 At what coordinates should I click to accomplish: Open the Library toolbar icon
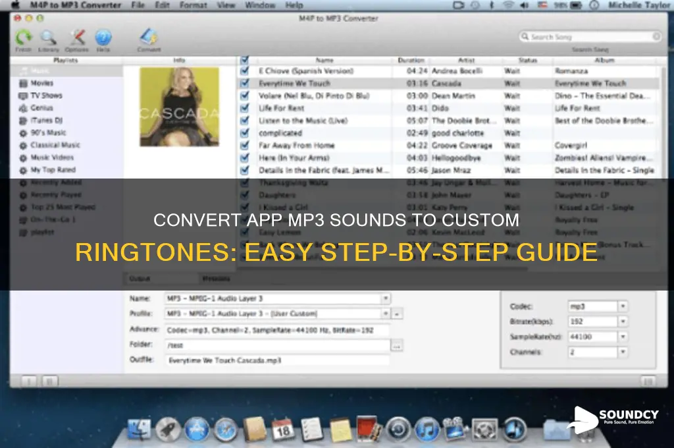(48, 38)
